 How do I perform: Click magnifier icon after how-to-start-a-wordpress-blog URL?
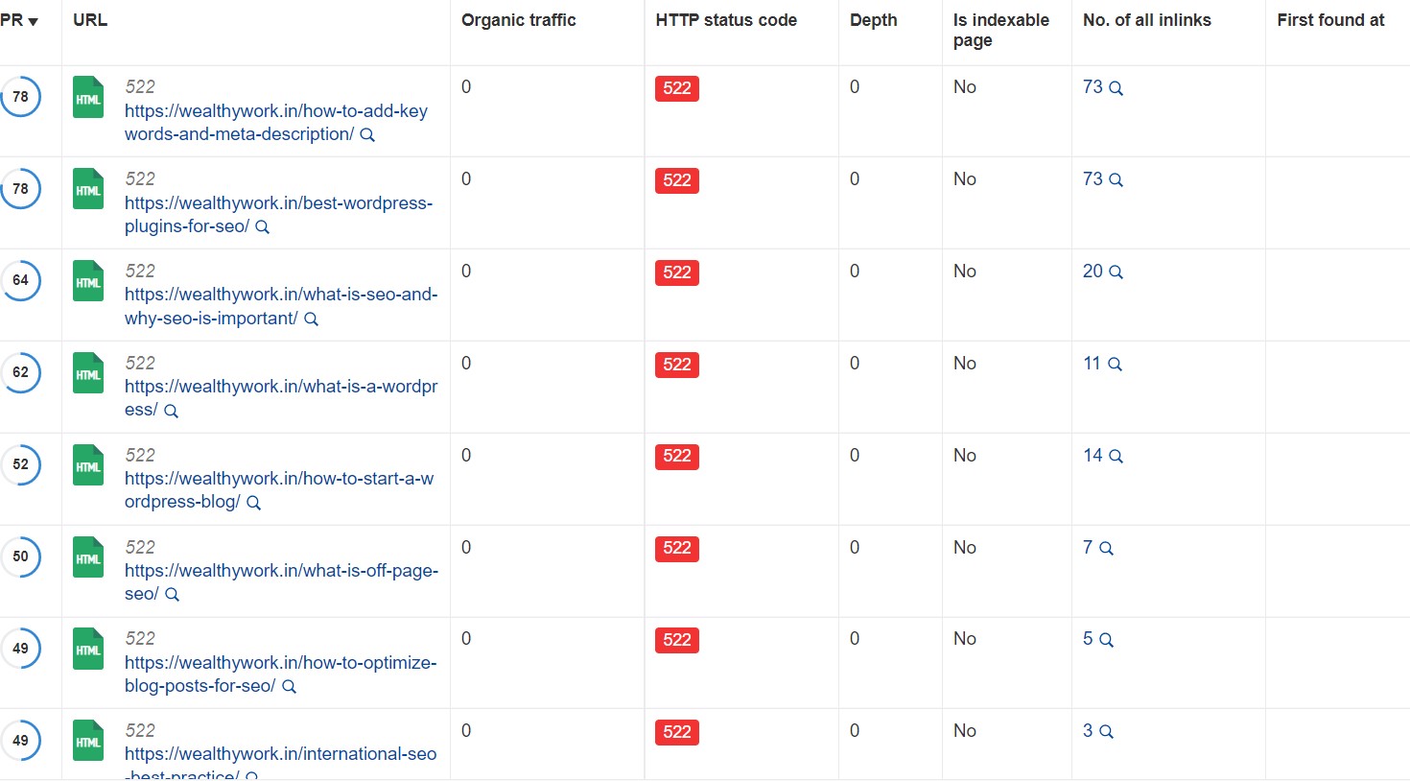coord(253,503)
